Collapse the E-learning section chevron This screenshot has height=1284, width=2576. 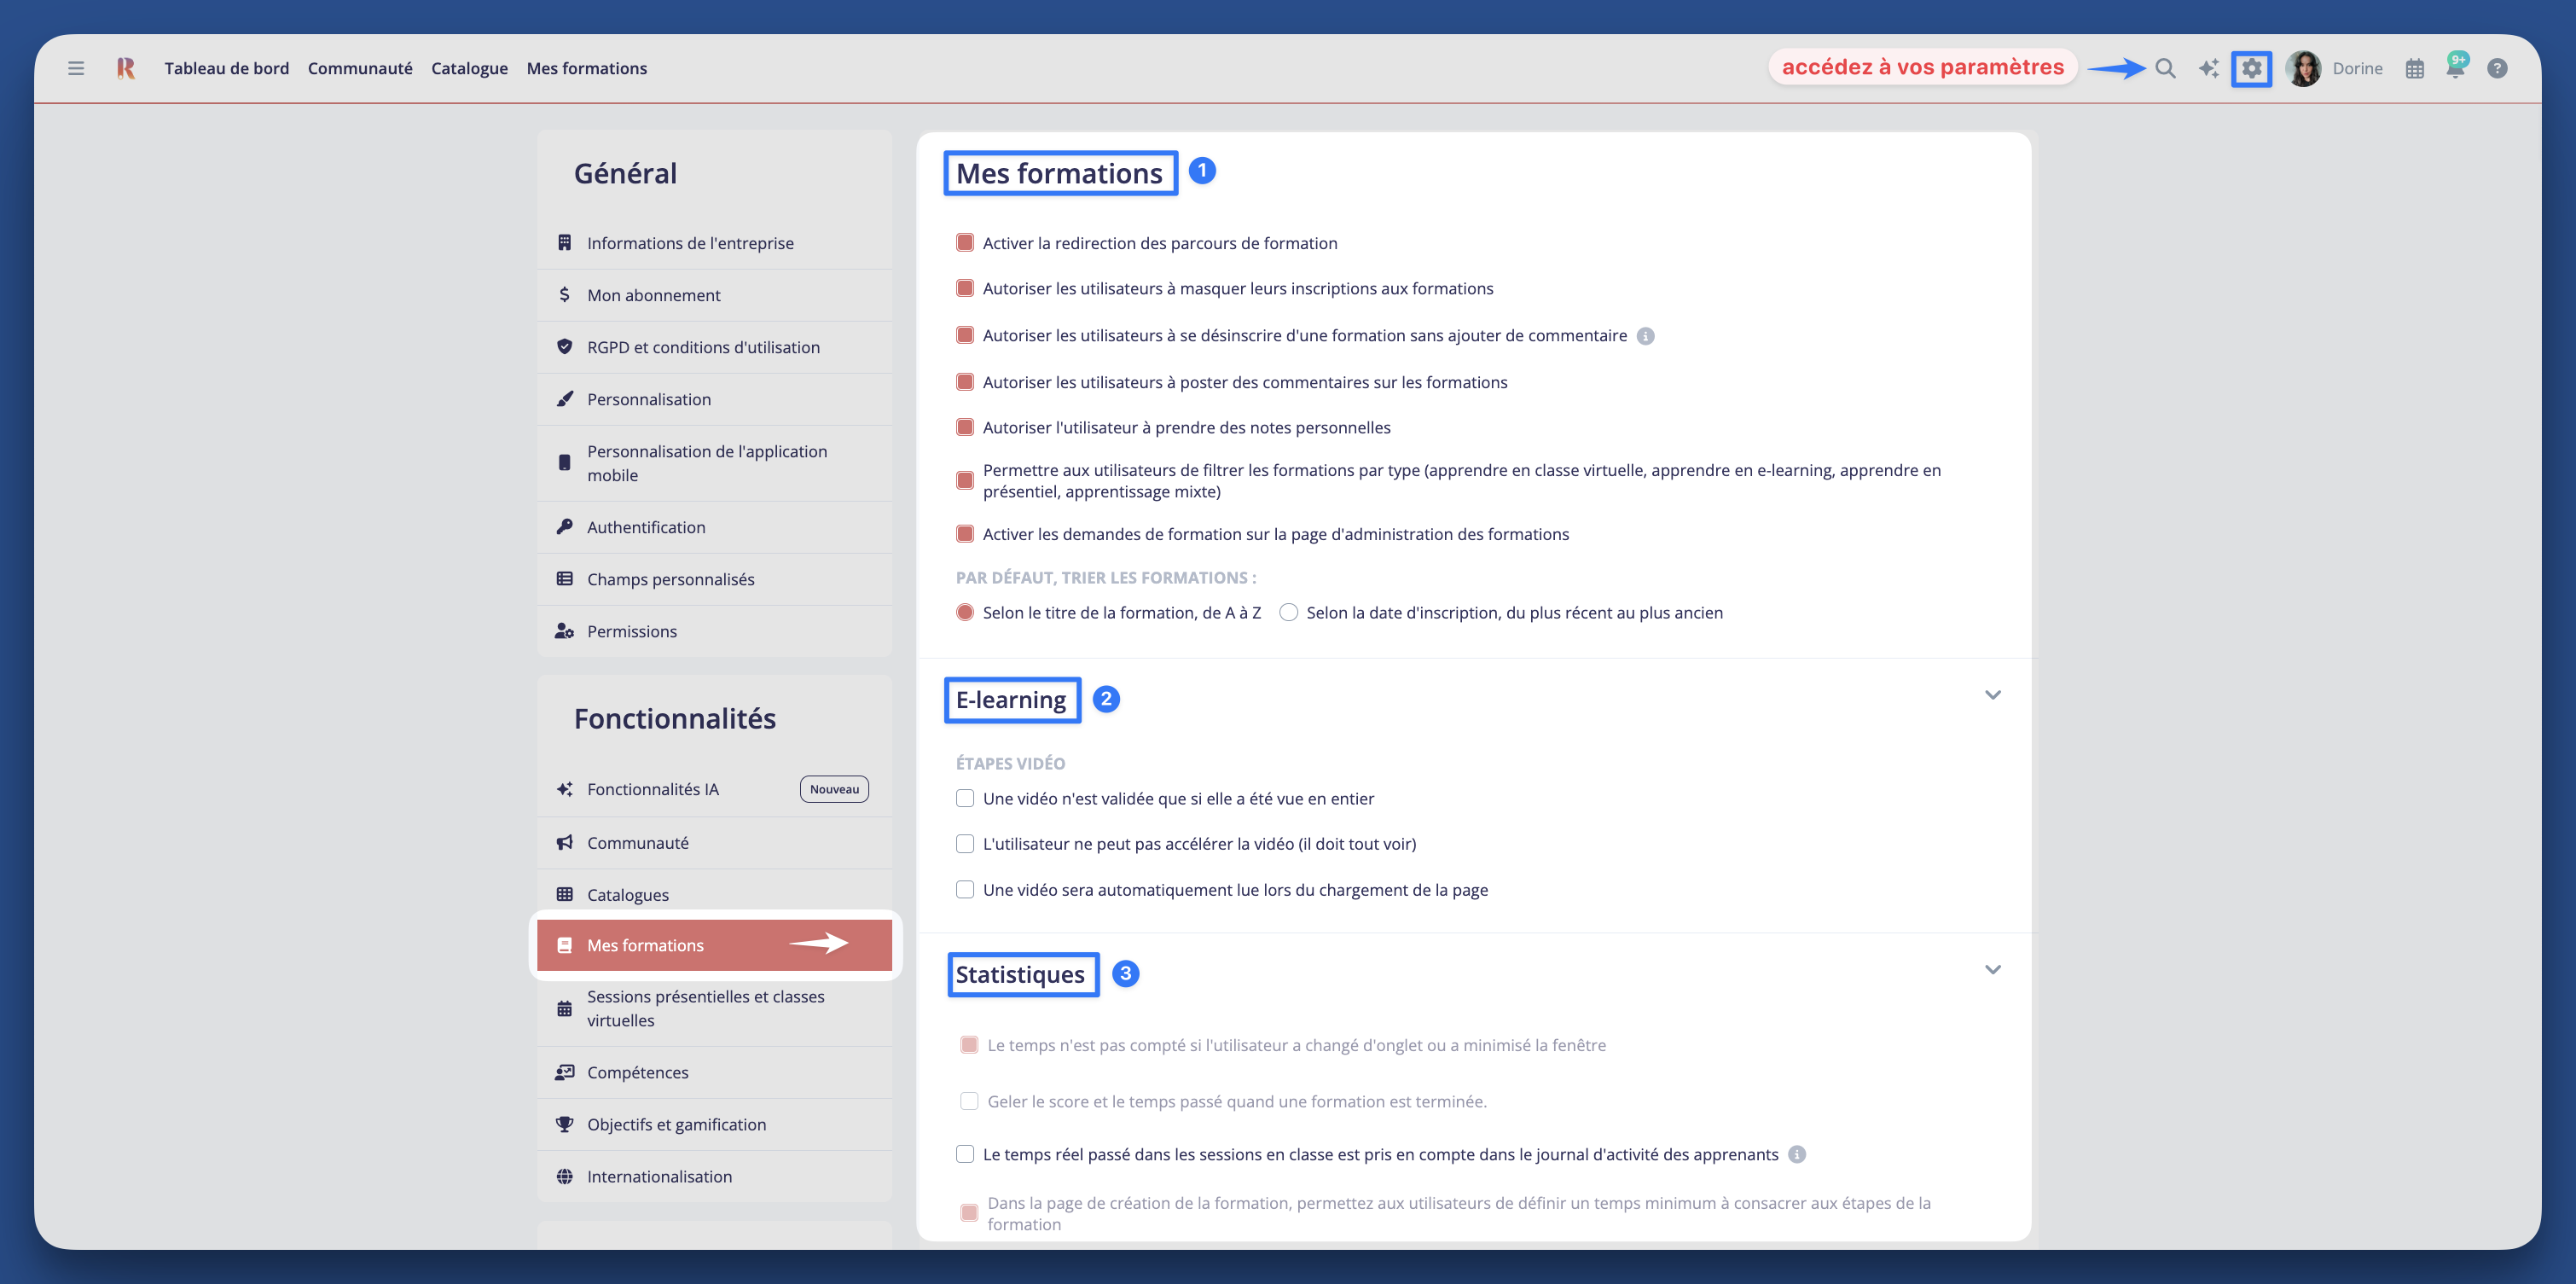1993,693
